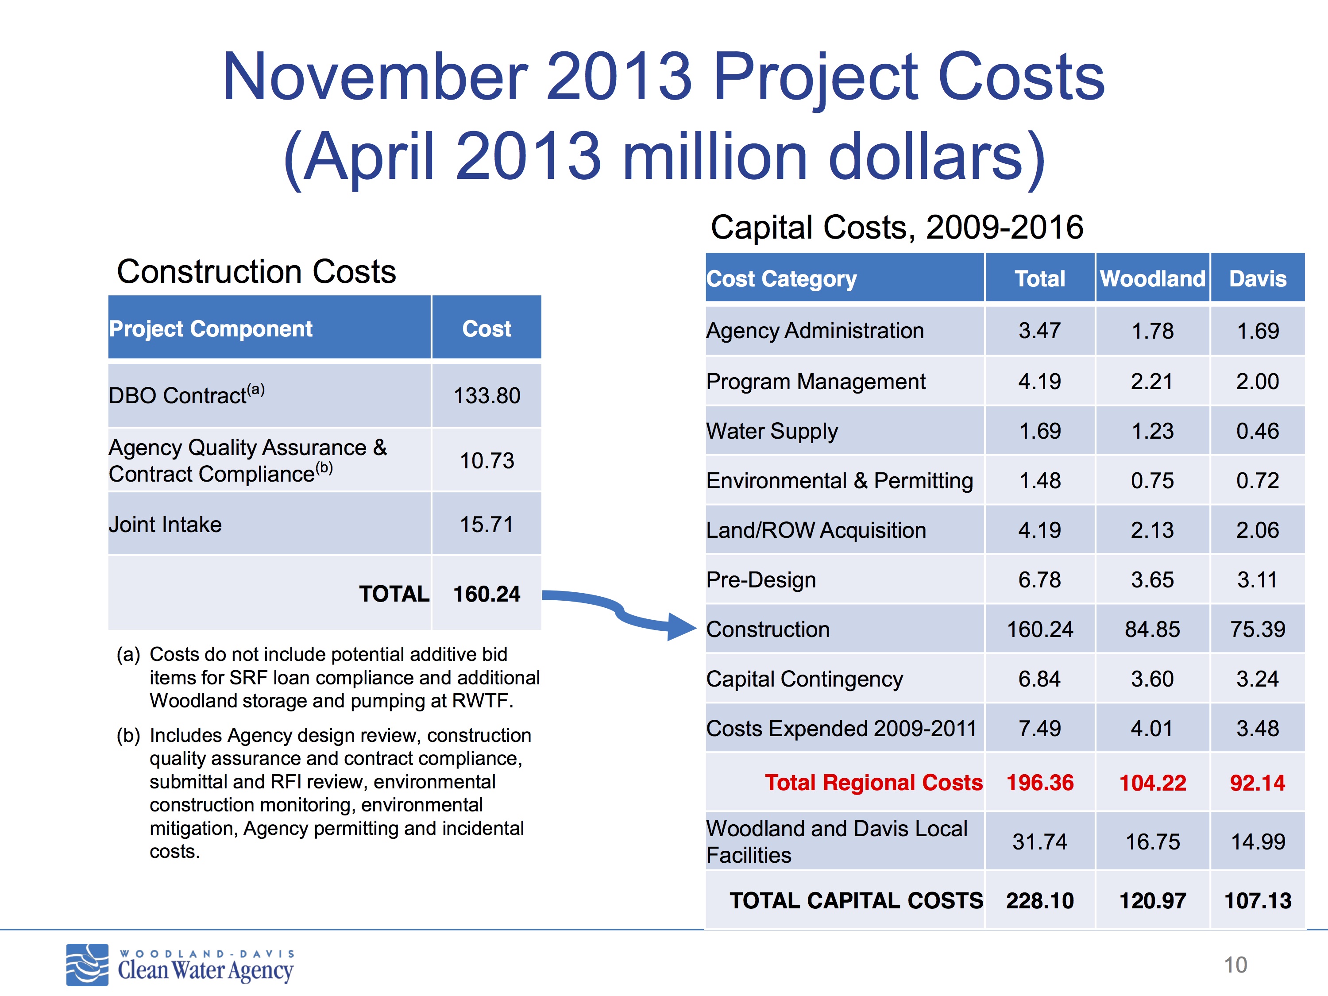This screenshot has width=1328, height=996.
Task: Click the Pre-Design Woodland value 3.65
Action: [1152, 580]
